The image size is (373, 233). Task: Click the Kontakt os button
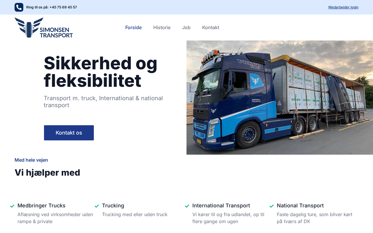point(69,133)
